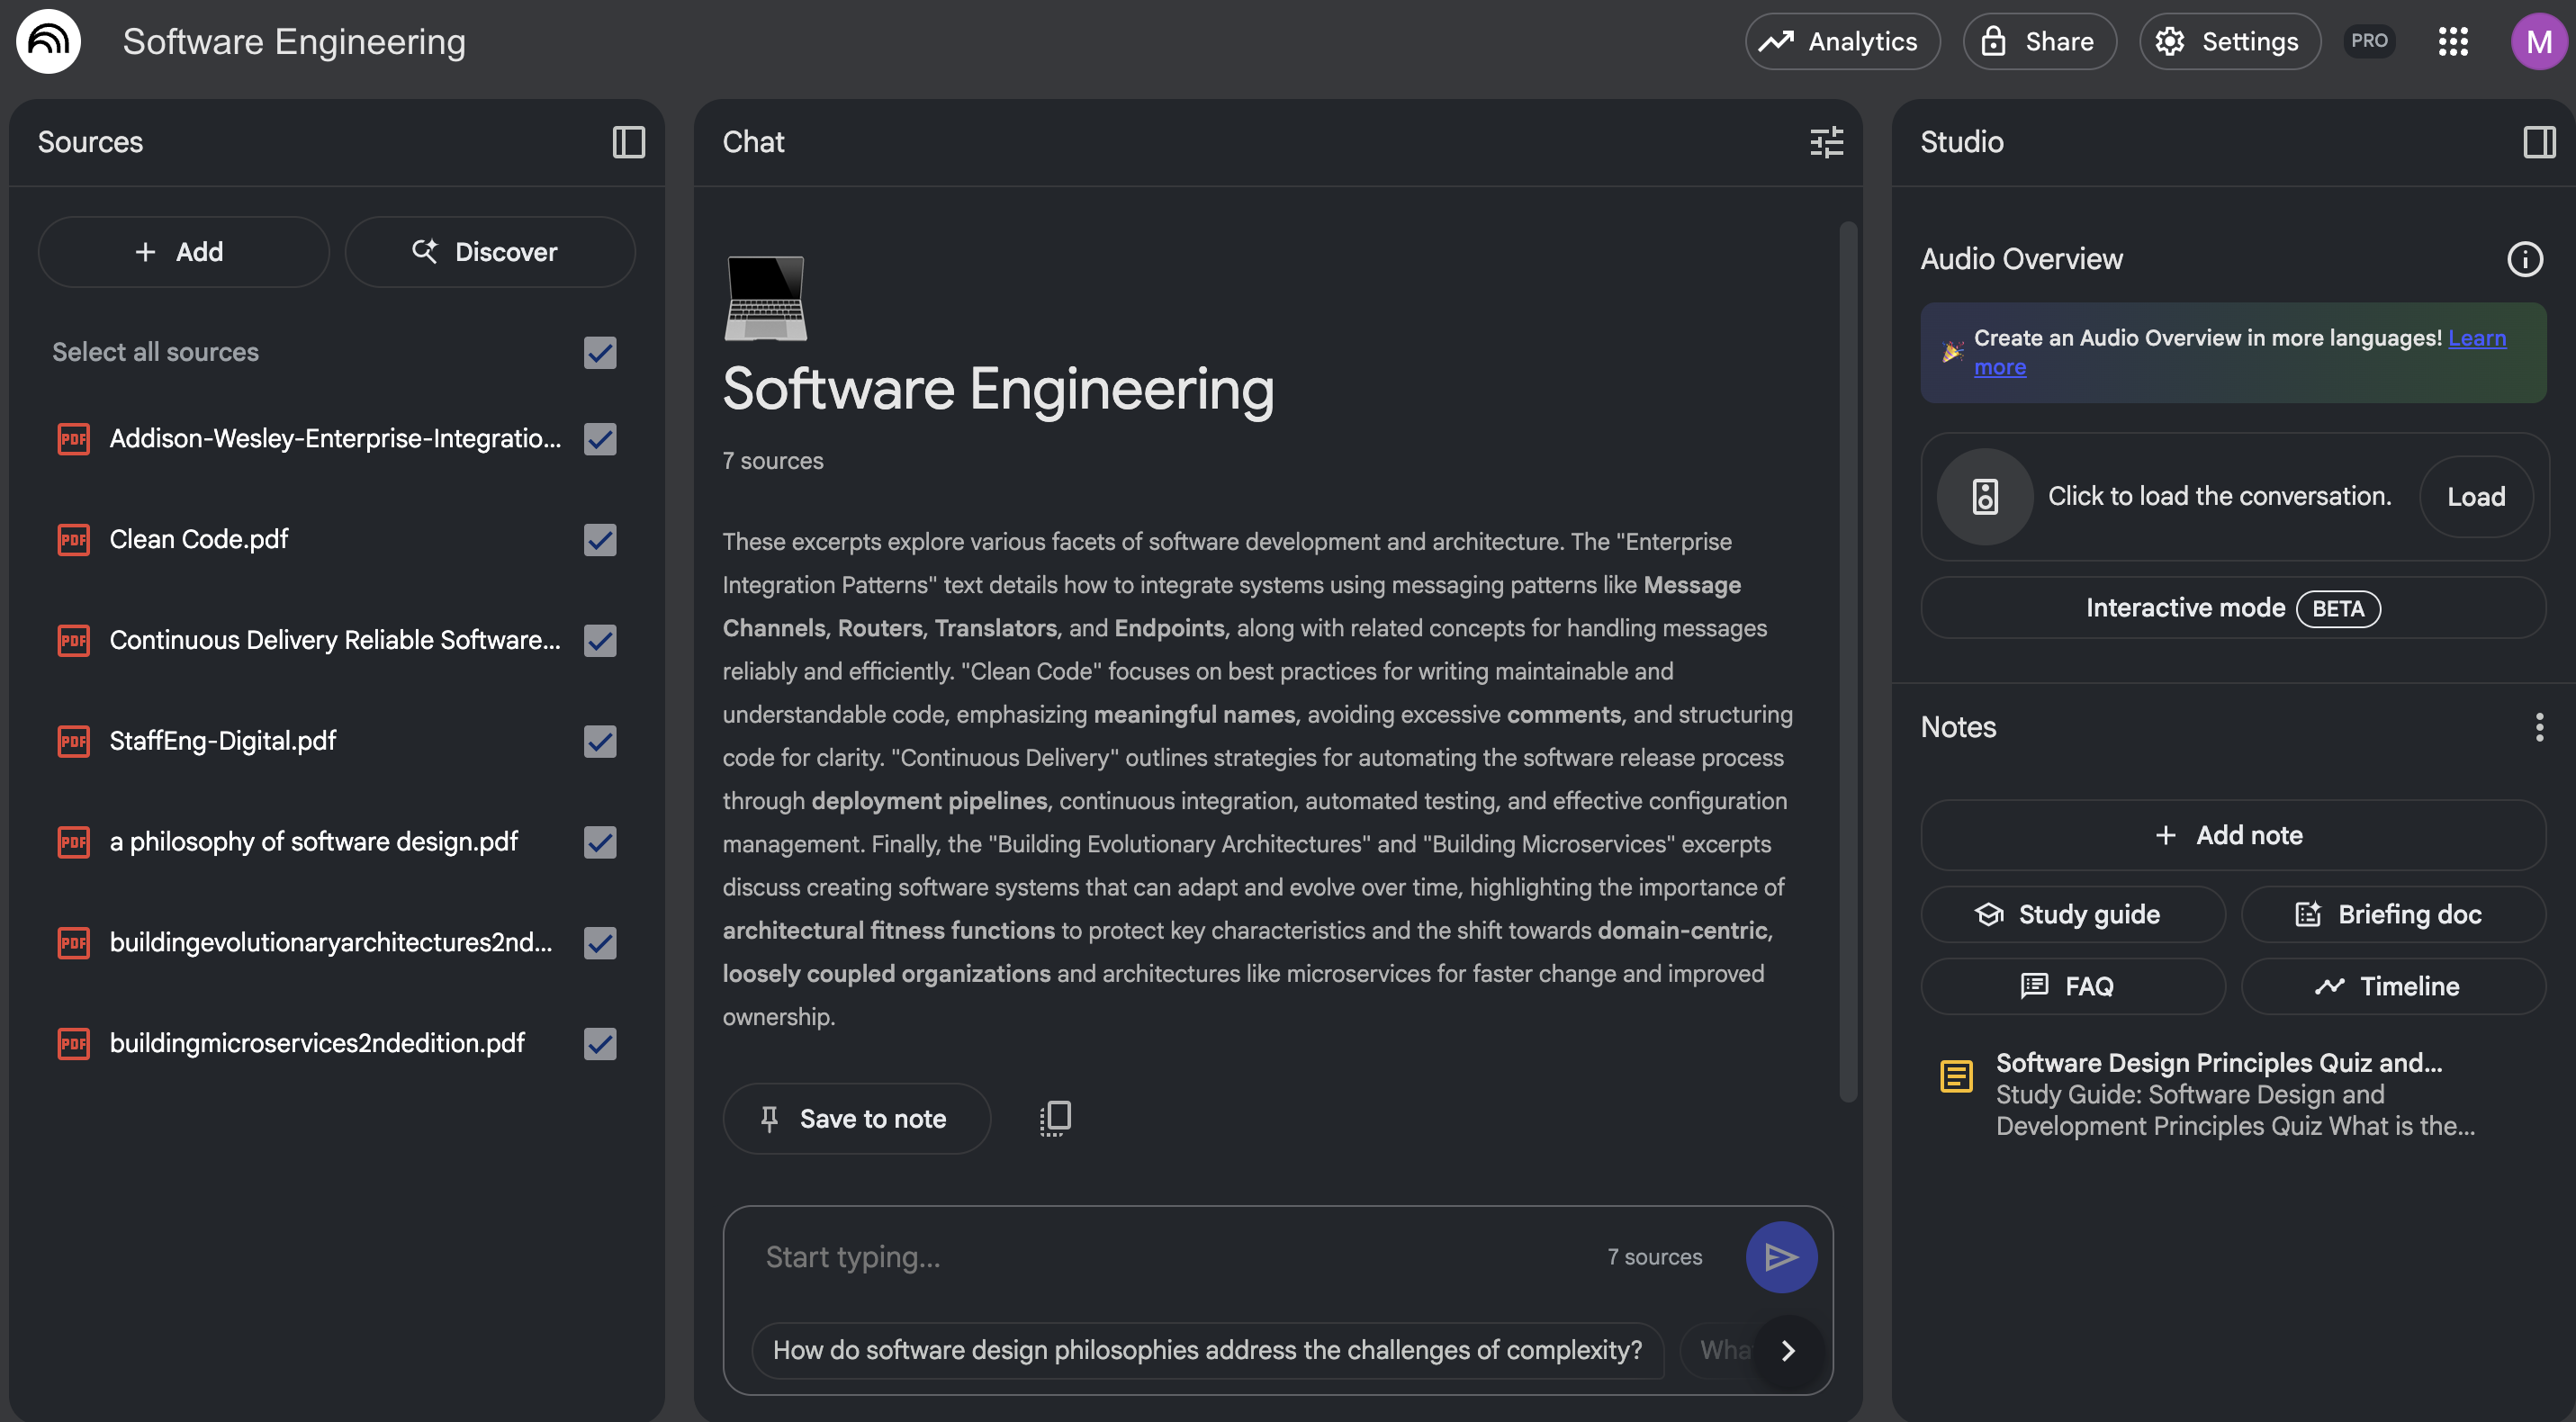Collapse the Studio panel icon
The image size is (2576, 1422).
tap(2538, 142)
